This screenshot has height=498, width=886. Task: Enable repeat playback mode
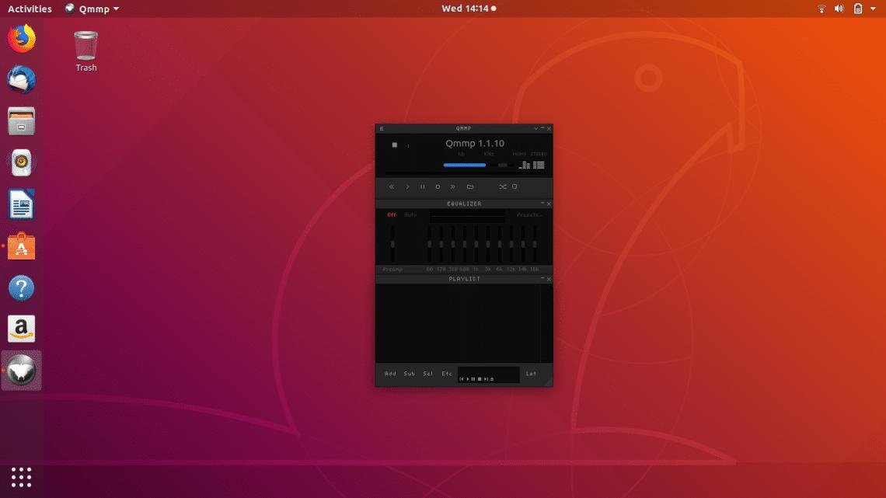coord(515,186)
